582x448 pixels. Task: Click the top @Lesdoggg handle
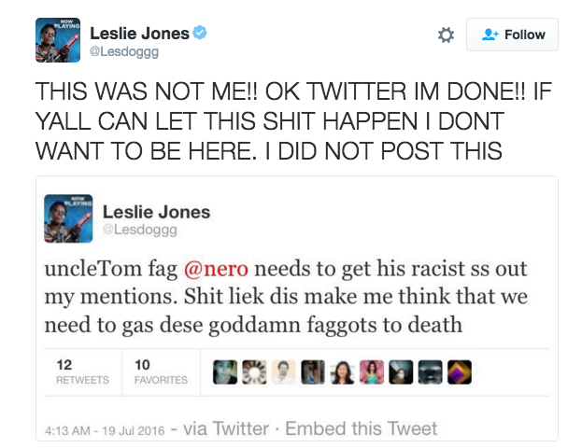pyautogui.click(x=124, y=51)
